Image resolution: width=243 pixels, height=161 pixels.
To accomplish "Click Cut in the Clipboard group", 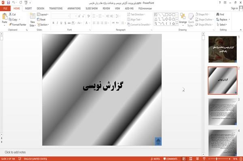I will click(x=12, y=15).
